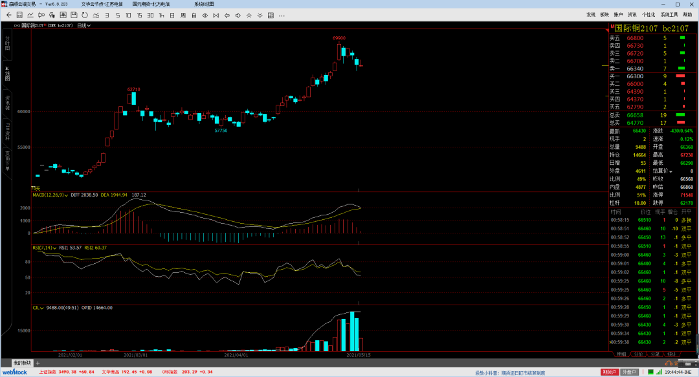Open the quote list icon in toolbar
The image size is (699, 377).
click(19, 15)
